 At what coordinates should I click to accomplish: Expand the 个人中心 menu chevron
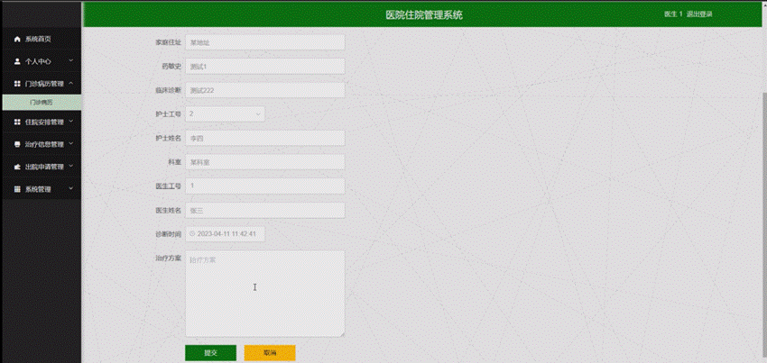(71, 61)
